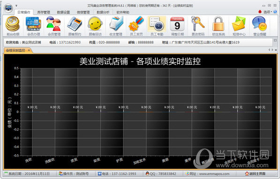Viewport: 280px width, 179px height.
Task: Click 调整日期 calendar icon
Action: click(x=177, y=26)
